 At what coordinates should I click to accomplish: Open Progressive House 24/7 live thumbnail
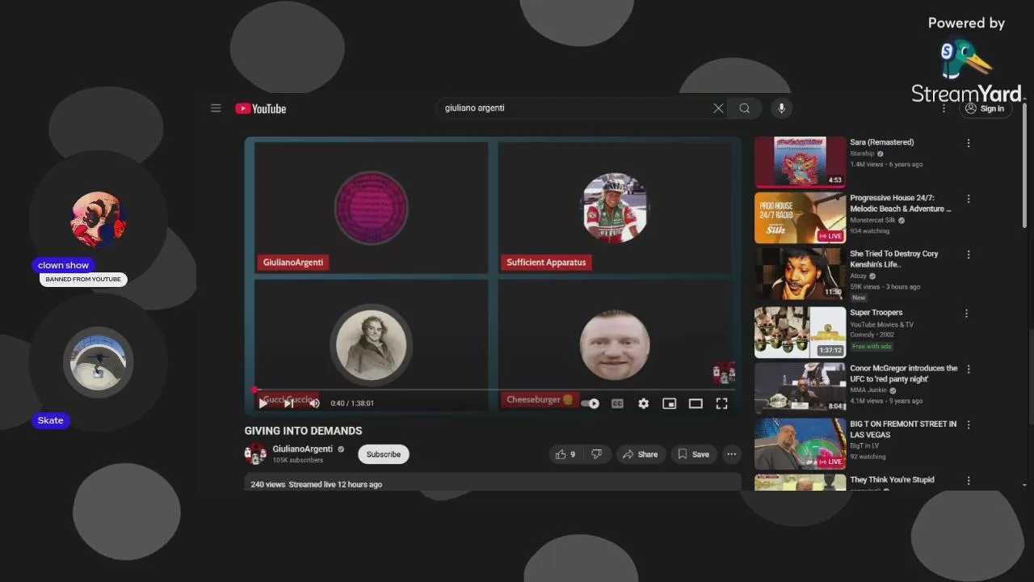[x=800, y=217]
